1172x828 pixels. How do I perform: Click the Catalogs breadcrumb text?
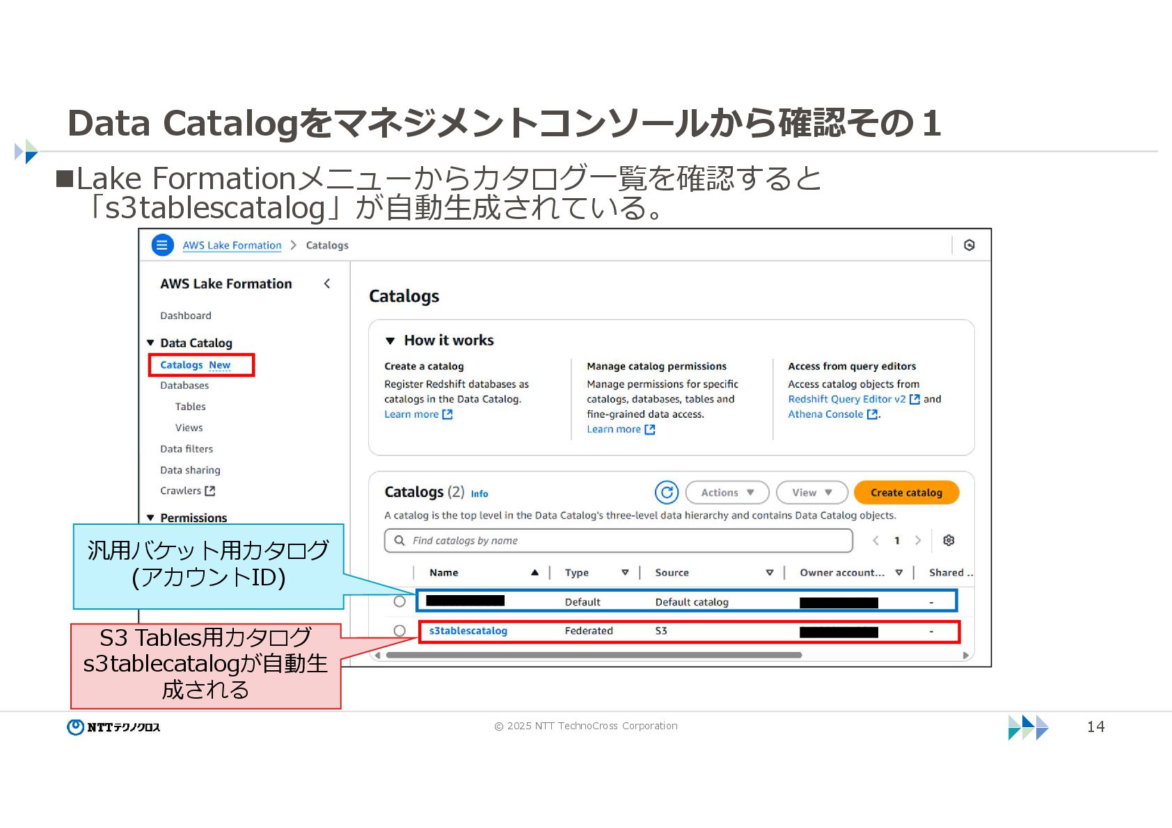[x=327, y=245]
